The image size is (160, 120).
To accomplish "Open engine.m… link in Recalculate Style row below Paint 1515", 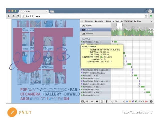I will (104, 81).
